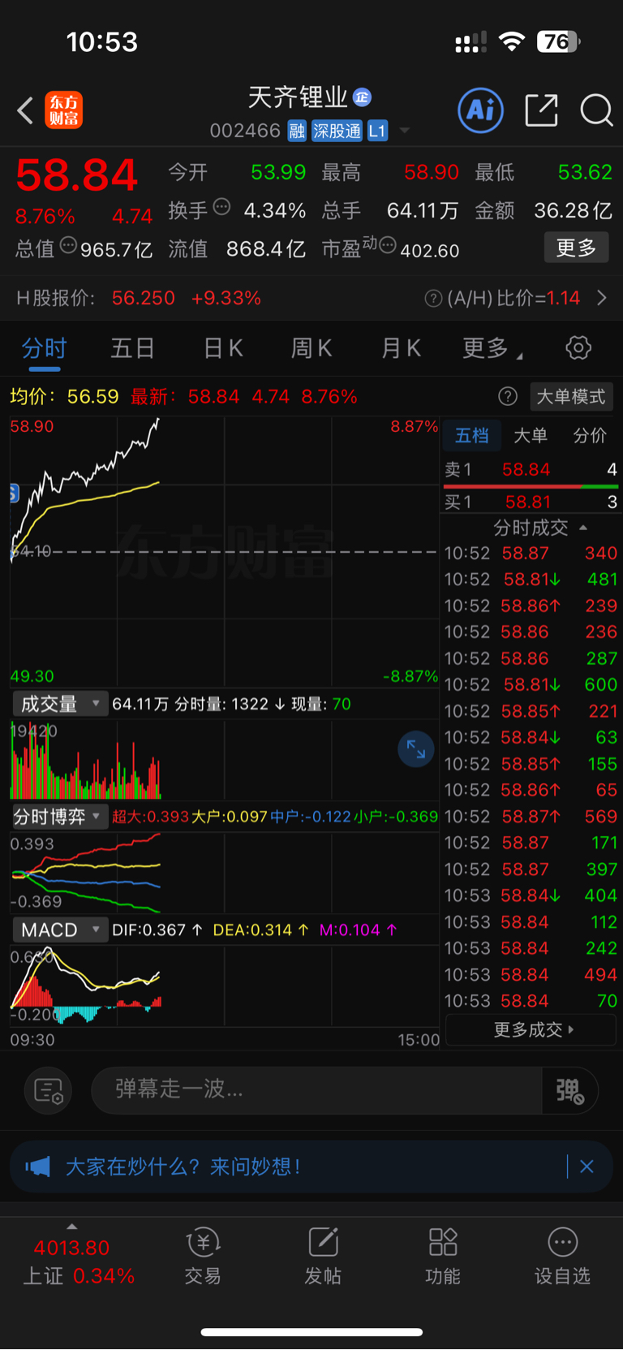Tap the megaphone icon in banner
Screen dimensions: 623x1350
coord(37,1167)
